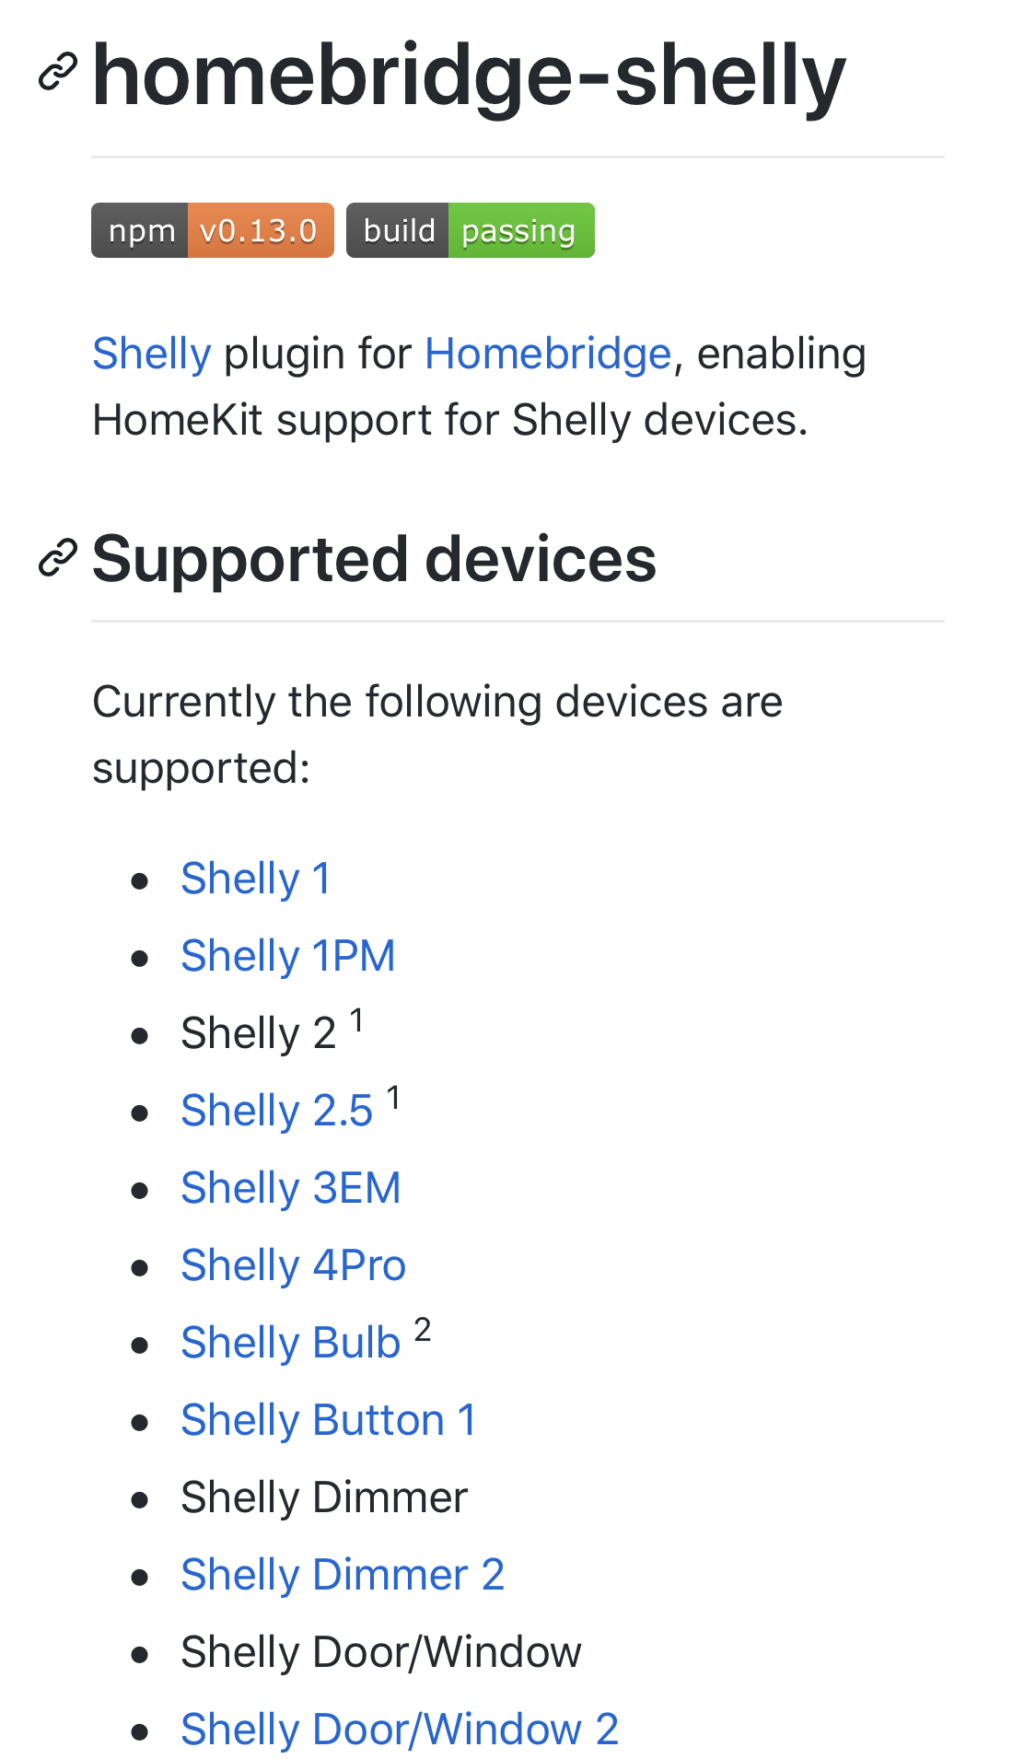This screenshot has height=1759, width=1036.
Task: Open the build passing status badge
Action: pos(470,230)
